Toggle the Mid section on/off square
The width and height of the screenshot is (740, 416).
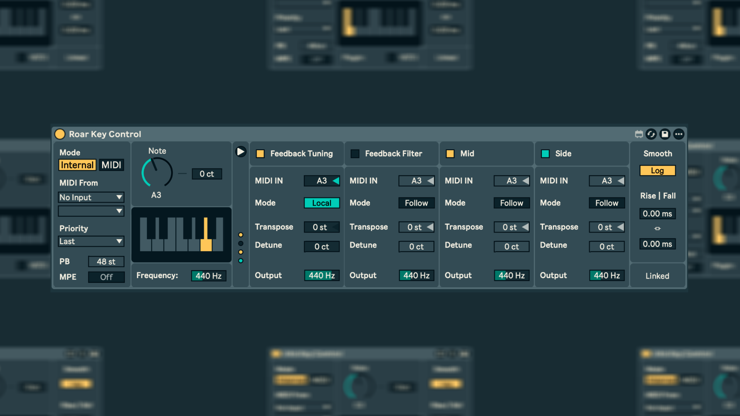[450, 154]
